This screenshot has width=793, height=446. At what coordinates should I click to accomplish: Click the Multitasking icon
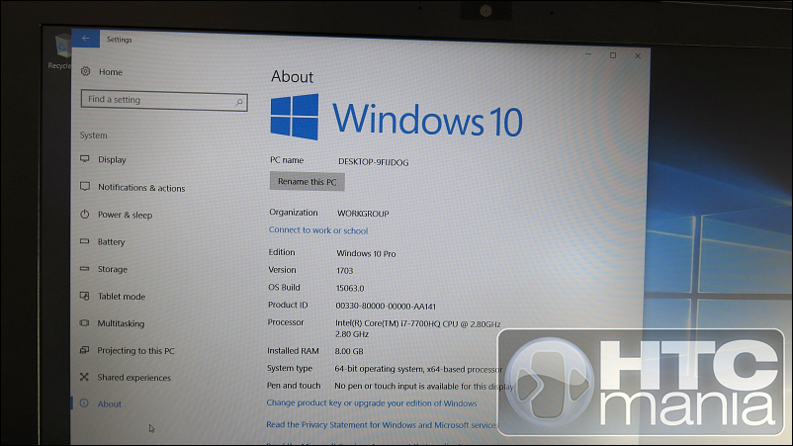coord(84,322)
